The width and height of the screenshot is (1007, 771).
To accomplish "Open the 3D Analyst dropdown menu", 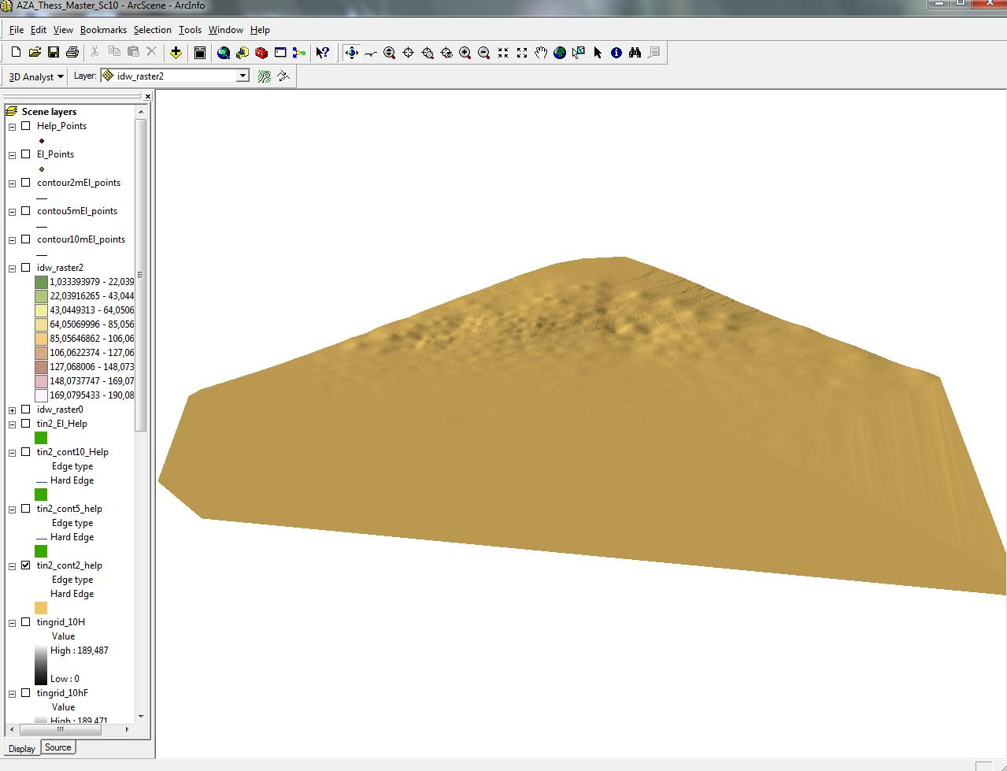I will tap(35, 76).
